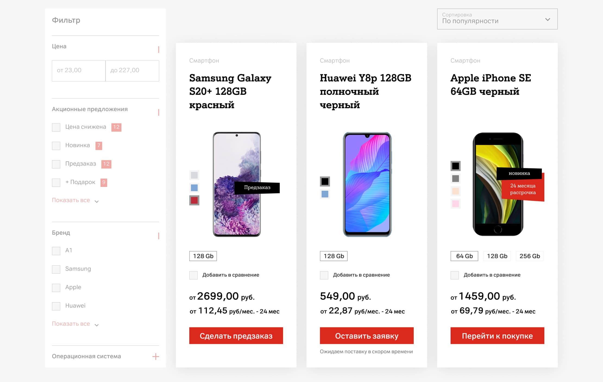This screenshot has width=603, height=382.
Task: Click the Предзаказ badge on Samsung phone
Action: click(257, 187)
